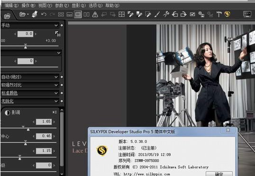Screen dimensions: 255x176
Task: Click the copy development parameters icon
Action: pos(202,14)
